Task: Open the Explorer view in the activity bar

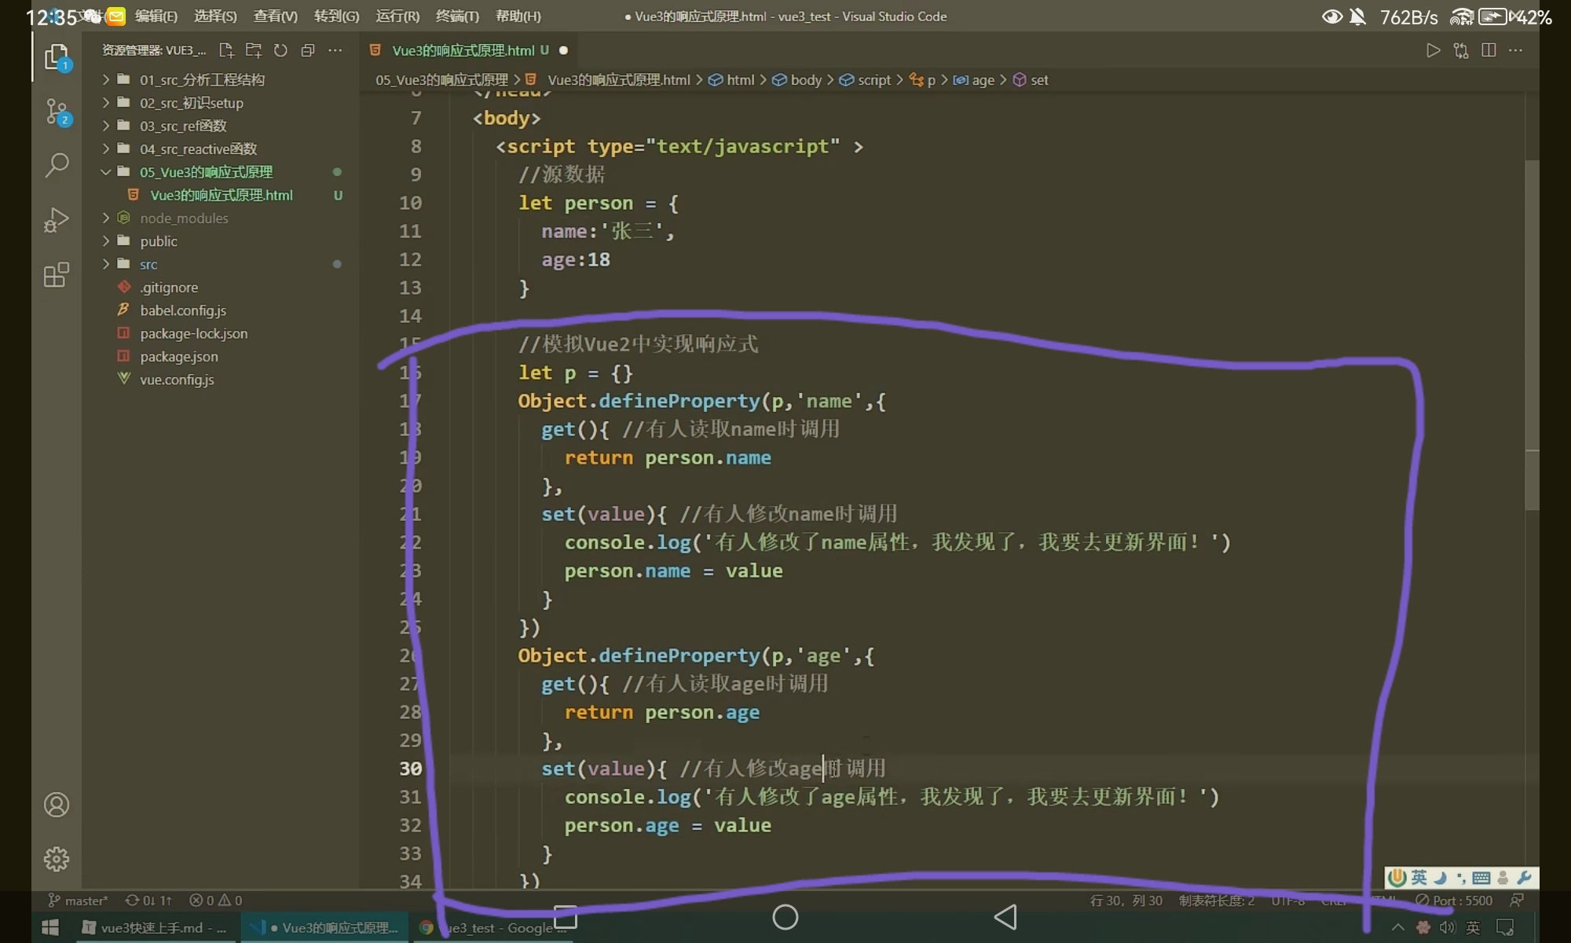Action: click(57, 57)
